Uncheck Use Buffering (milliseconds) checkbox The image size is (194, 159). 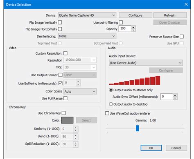(61, 83)
